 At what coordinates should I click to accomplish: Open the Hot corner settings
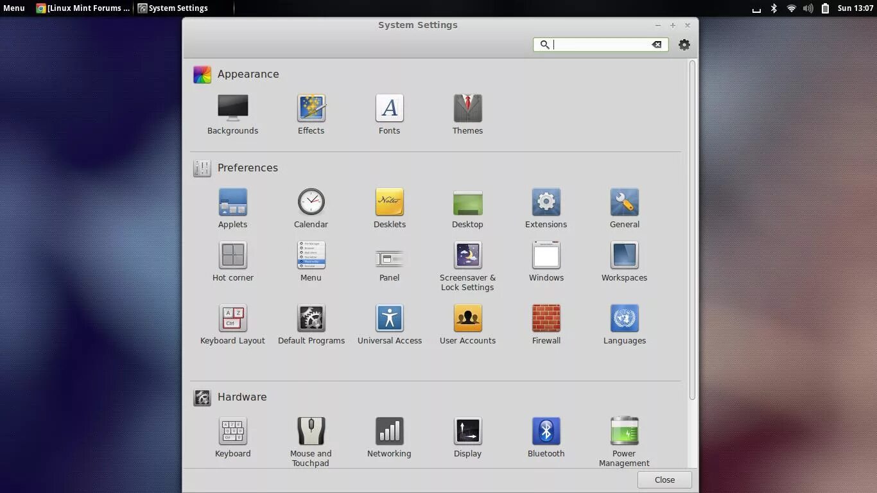[x=232, y=261]
